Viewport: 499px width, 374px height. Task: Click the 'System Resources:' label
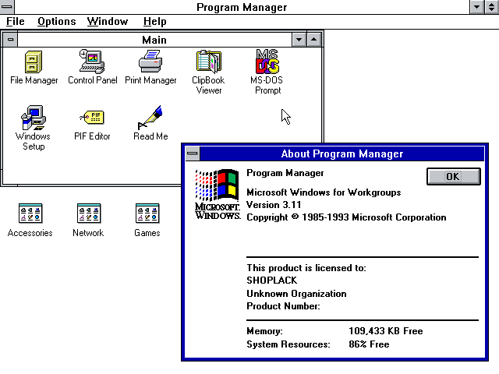click(x=288, y=344)
